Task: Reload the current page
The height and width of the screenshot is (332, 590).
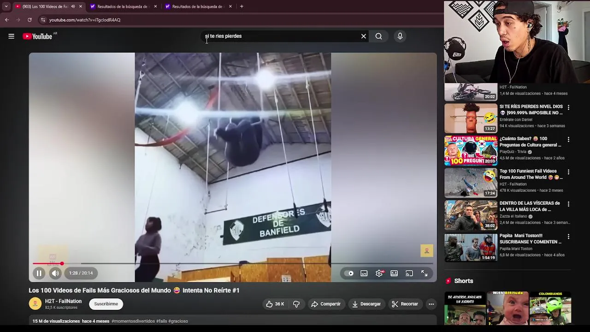Action: point(29,20)
